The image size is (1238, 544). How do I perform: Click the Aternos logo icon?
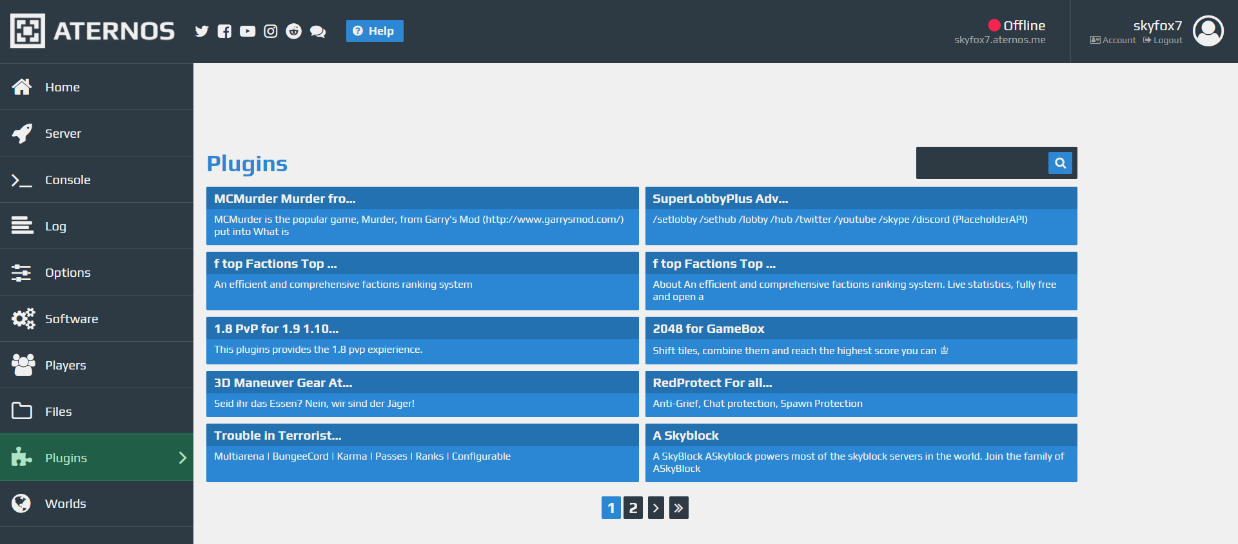[x=28, y=31]
